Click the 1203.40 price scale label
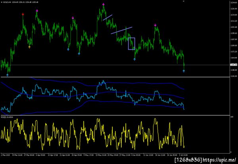Screen dimensions: 238x164 click(x=234, y=27)
